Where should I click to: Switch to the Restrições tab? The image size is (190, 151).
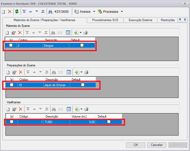tap(168, 20)
